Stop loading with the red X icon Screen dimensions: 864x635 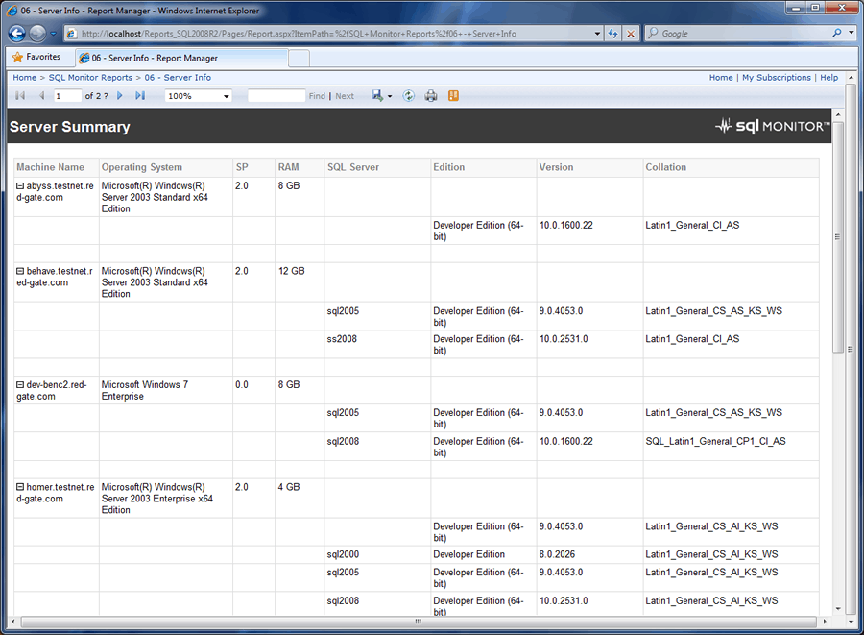tap(631, 34)
